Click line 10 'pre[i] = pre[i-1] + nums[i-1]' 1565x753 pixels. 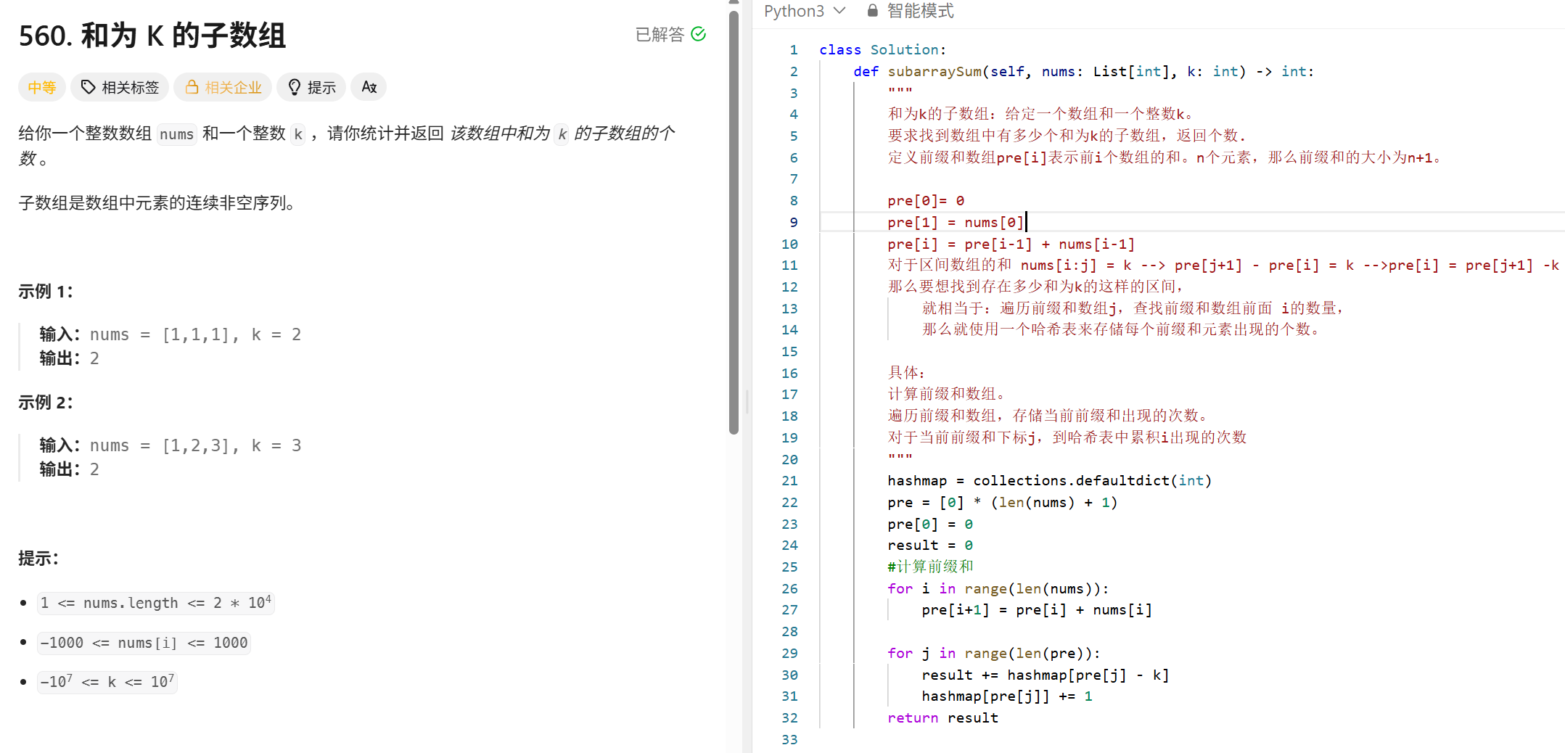click(1011, 244)
